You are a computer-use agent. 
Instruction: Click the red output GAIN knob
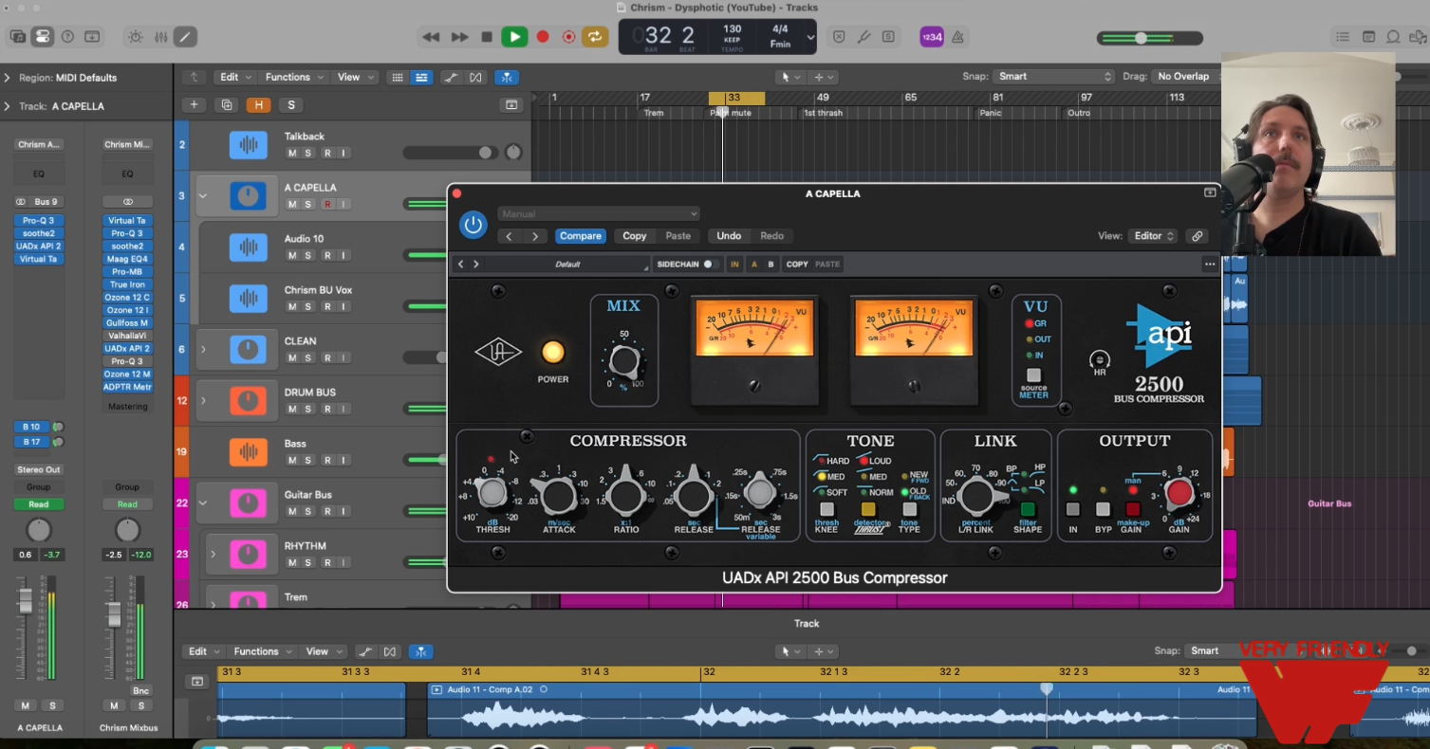[x=1179, y=493]
